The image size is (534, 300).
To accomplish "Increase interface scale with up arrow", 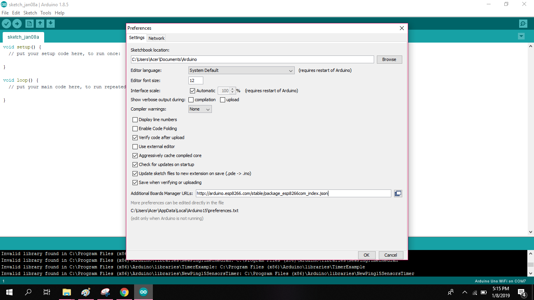I will pyautogui.click(x=233, y=89).
